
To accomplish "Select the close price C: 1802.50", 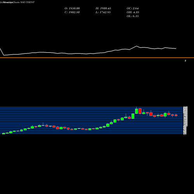I will [x=72, y=12].
